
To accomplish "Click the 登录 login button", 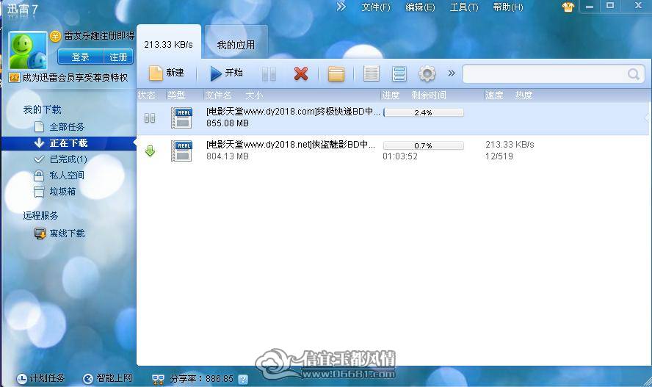I will (80, 57).
